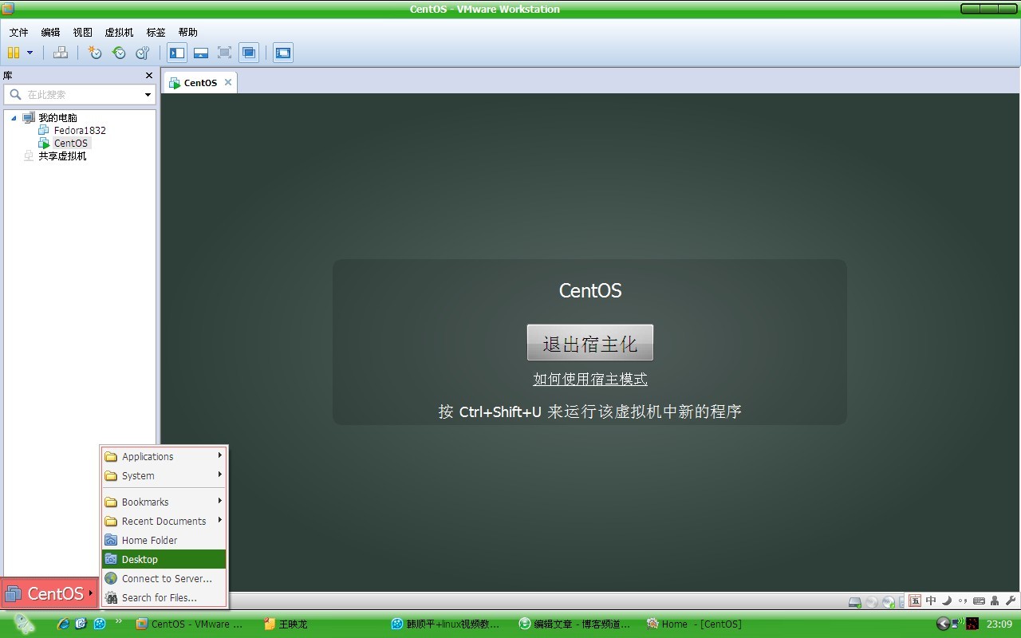This screenshot has width=1021, height=638.
Task: Expand the Applications submenu
Action: [164, 457]
